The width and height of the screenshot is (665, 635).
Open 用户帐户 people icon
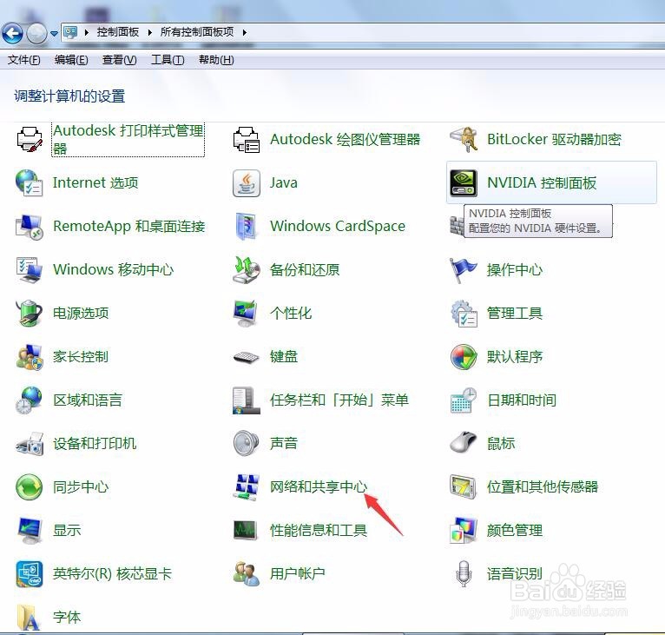coord(247,574)
